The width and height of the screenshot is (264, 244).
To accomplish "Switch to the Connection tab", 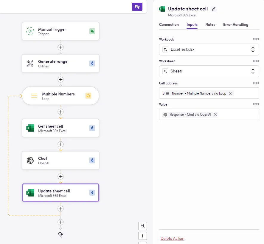I will click(169, 25).
